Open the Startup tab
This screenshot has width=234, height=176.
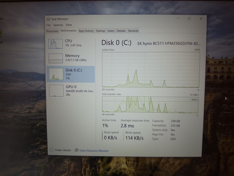pos(100,31)
